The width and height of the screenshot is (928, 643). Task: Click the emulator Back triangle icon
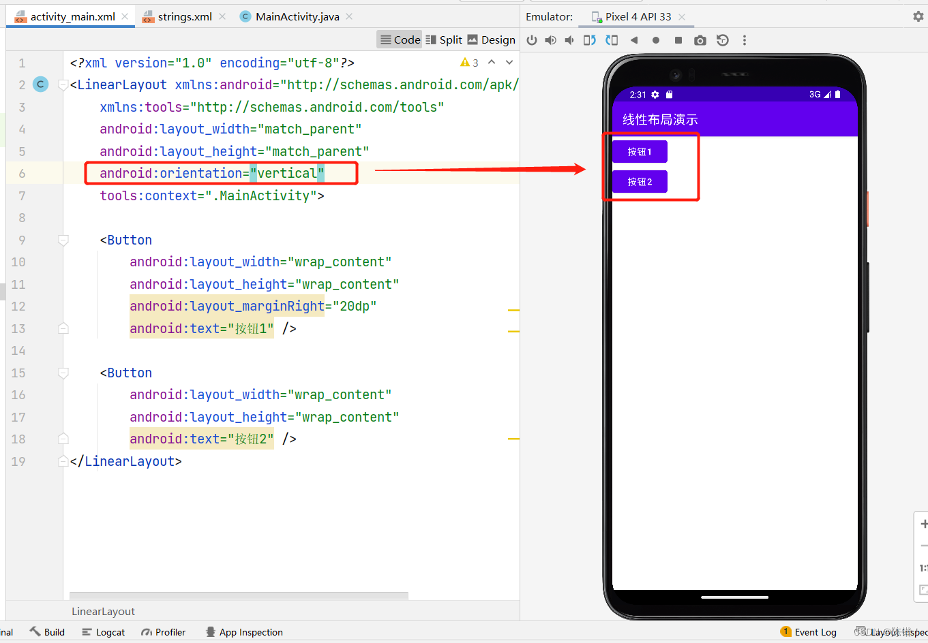pyautogui.click(x=634, y=40)
